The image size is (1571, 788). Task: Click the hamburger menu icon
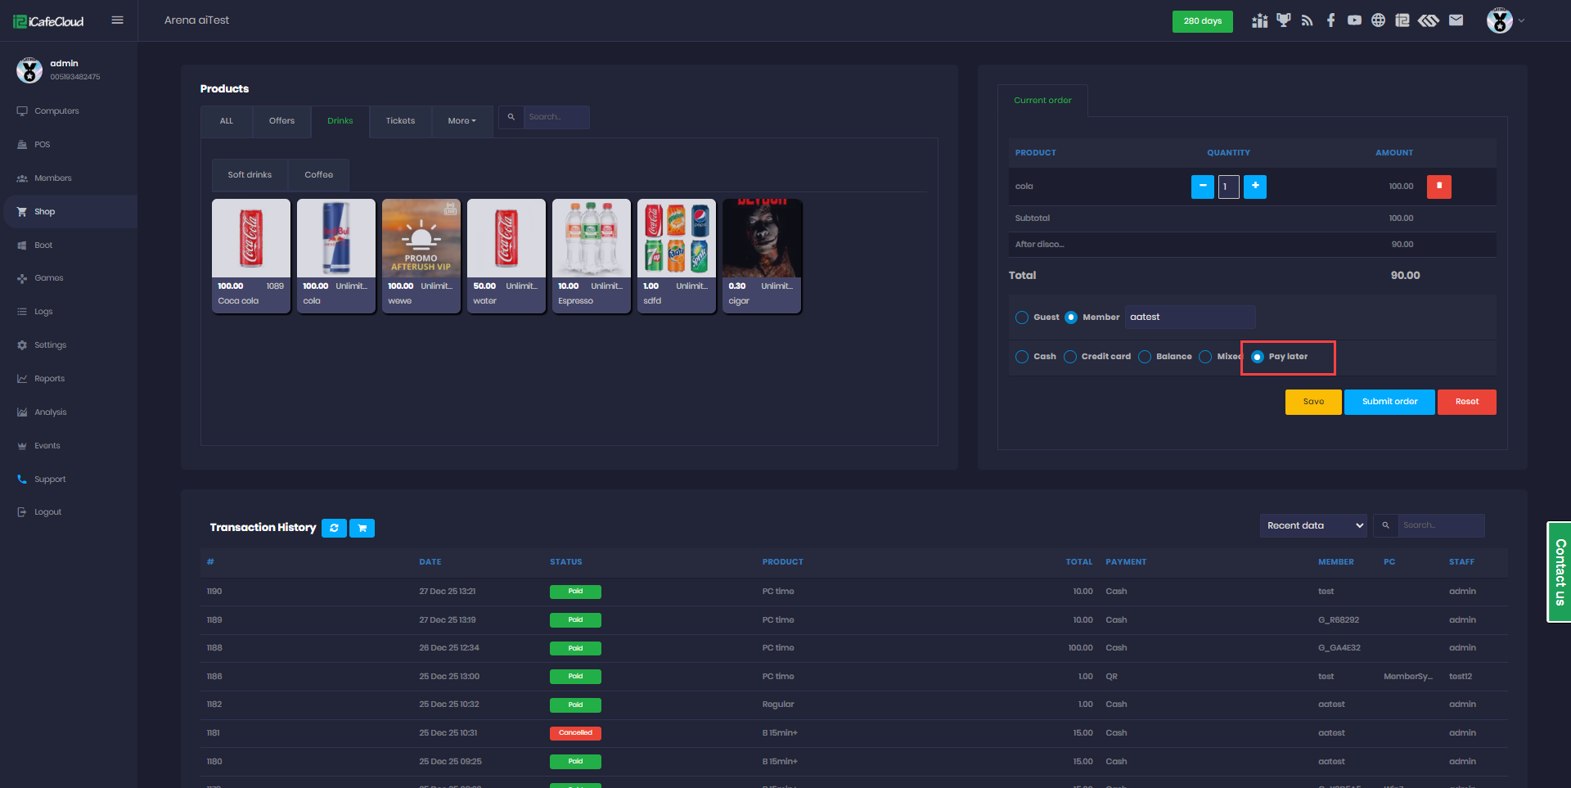(x=117, y=20)
